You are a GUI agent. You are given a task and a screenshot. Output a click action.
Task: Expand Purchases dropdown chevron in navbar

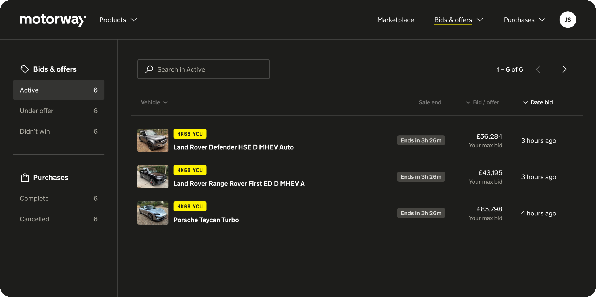click(x=542, y=20)
